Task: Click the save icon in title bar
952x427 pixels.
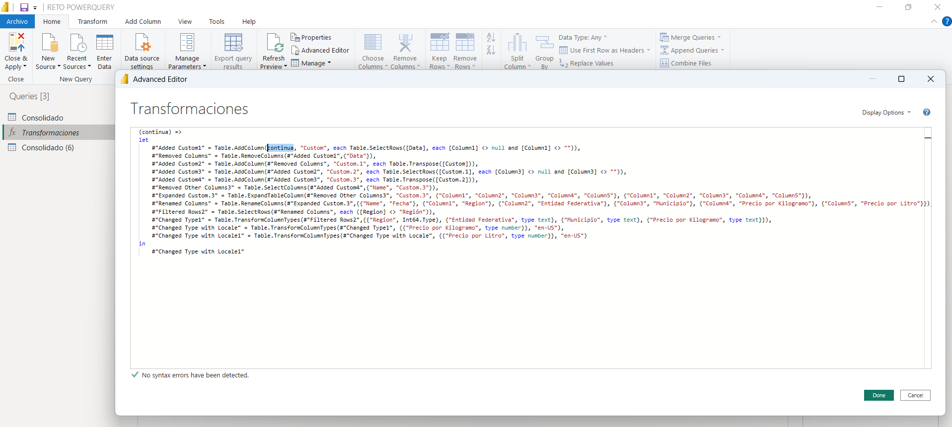Action: point(24,7)
